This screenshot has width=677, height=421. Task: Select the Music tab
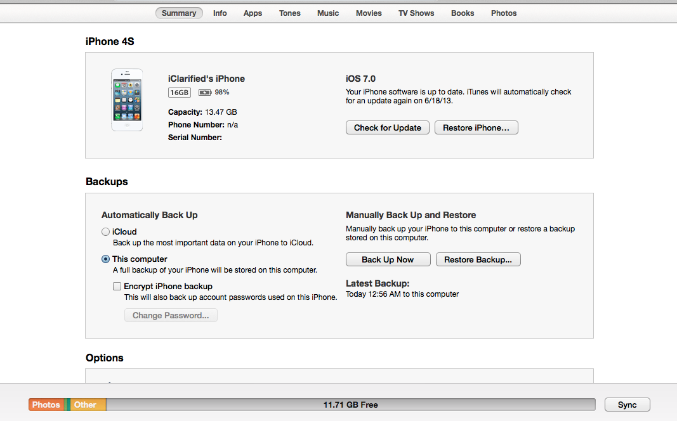(x=328, y=13)
